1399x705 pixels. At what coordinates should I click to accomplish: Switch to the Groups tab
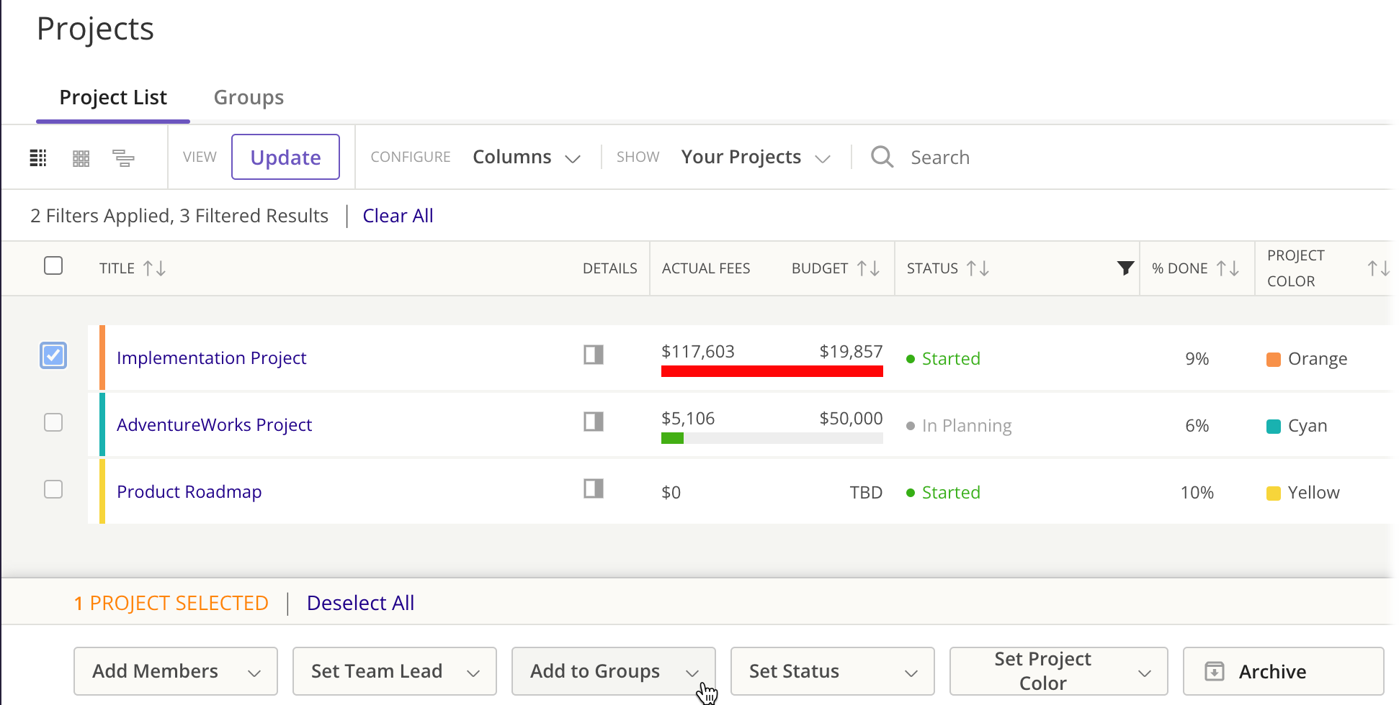click(x=249, y=97)
